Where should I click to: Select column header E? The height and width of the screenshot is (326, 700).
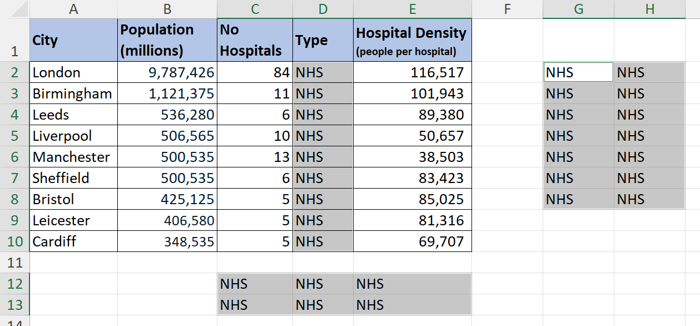[x=412, y=9]
